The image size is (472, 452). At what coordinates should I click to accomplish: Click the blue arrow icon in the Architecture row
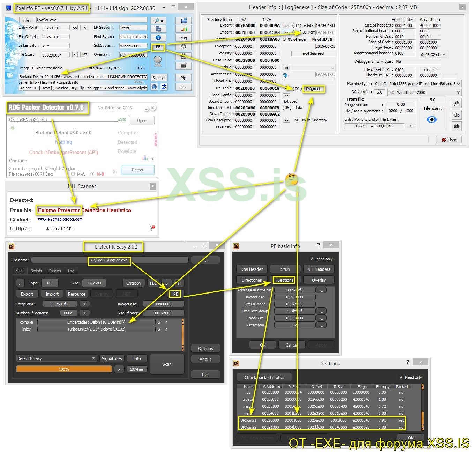(x=285, y=75)
